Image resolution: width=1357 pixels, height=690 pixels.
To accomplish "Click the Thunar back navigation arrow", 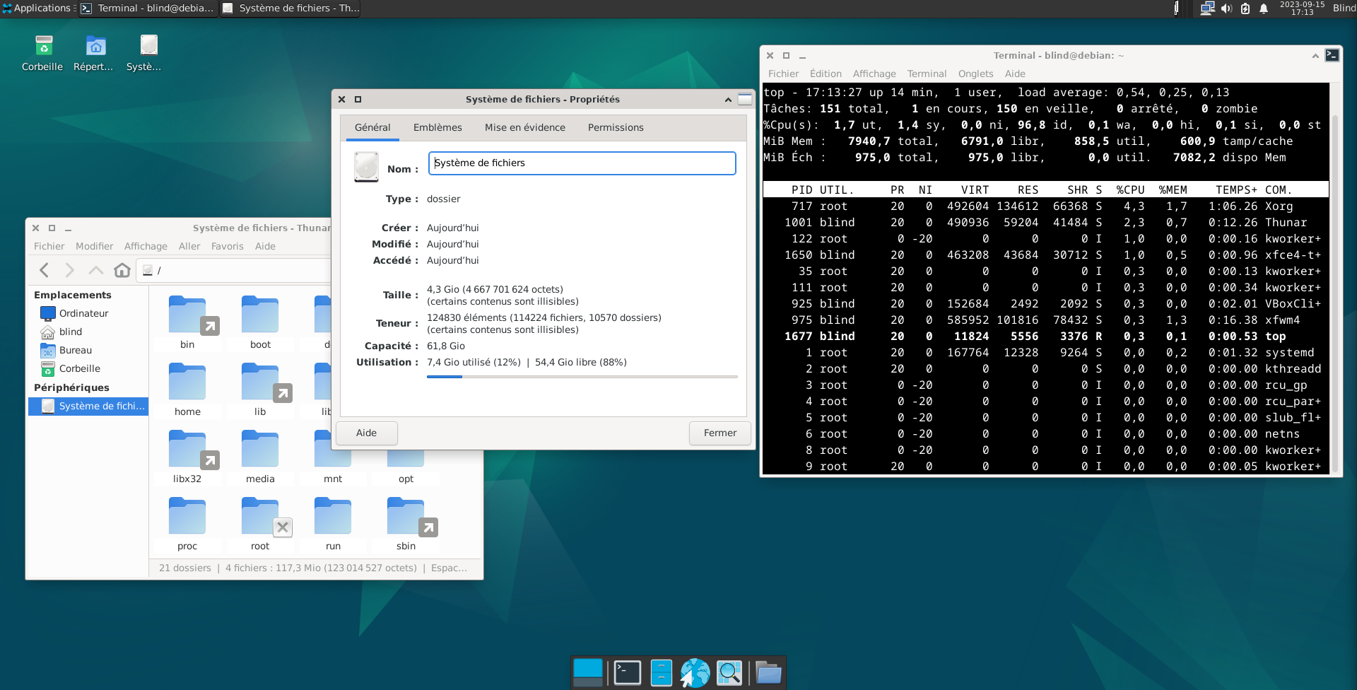I will (x=45, y=270).
